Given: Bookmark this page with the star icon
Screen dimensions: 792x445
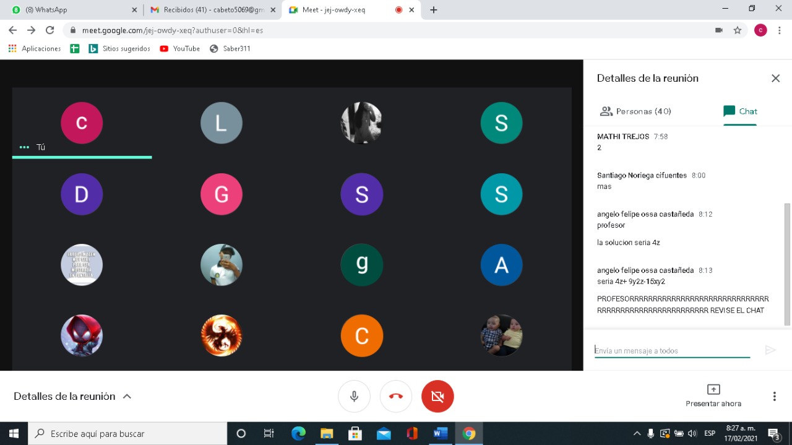Looking at the screenshot, I should point(738,30).
